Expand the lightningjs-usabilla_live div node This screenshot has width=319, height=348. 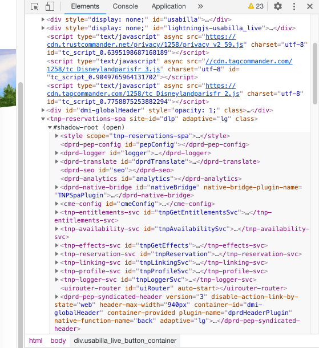[43, 28]
